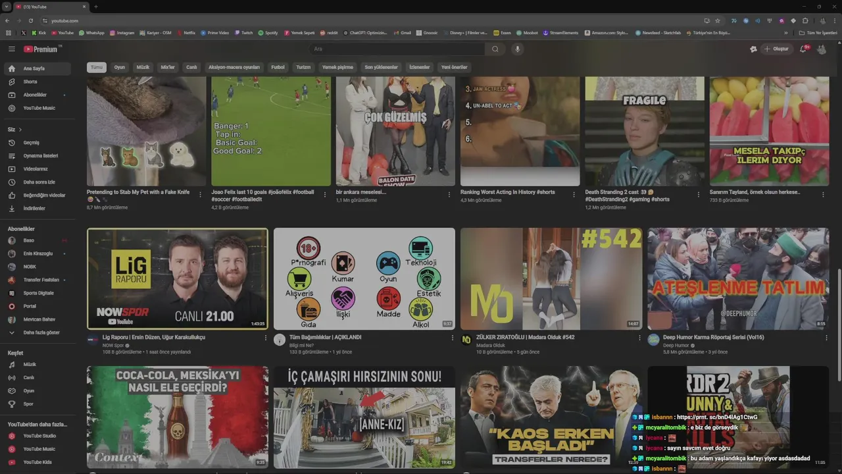The image size is (842, 474).
Task: Open options menu for Lig Raporu video
Action: [266, 338]
